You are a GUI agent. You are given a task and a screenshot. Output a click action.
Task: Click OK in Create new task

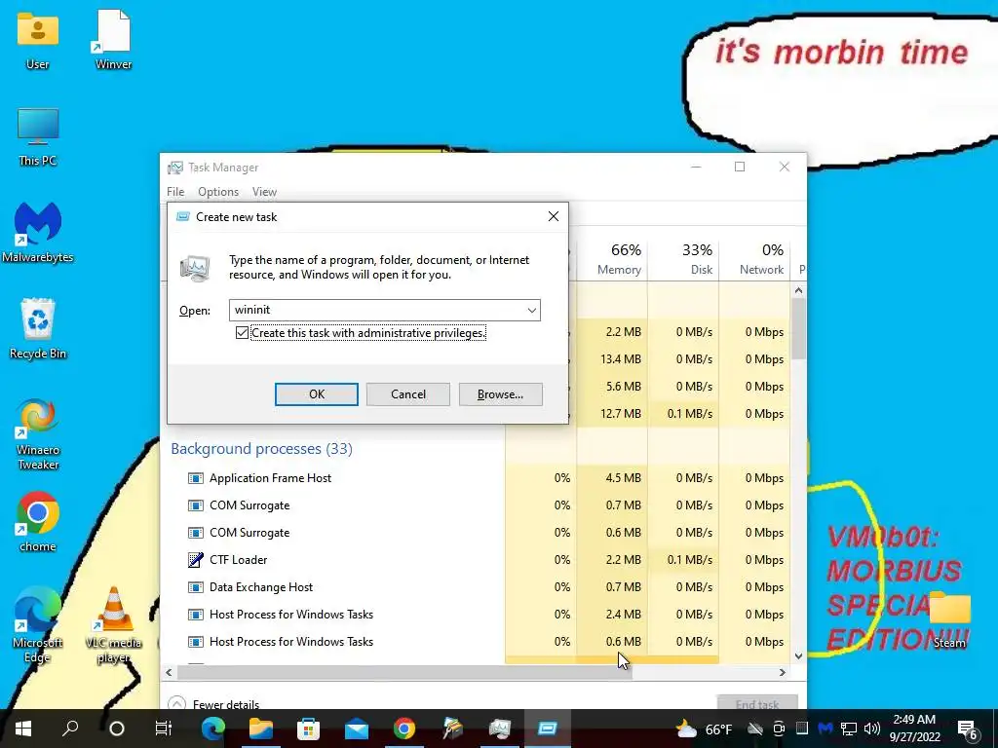[x=317, y=394]
